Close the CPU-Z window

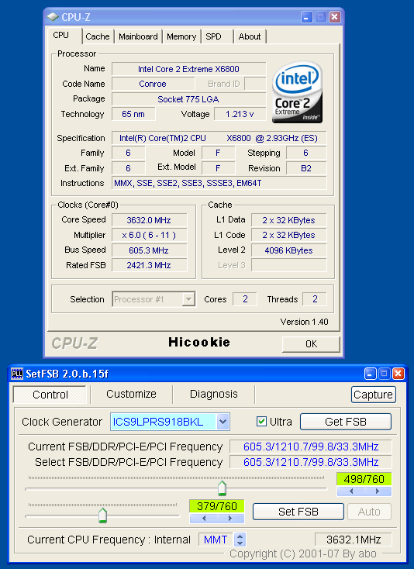335,17
